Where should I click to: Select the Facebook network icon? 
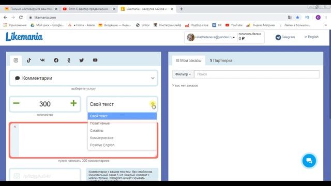point(56,60)
